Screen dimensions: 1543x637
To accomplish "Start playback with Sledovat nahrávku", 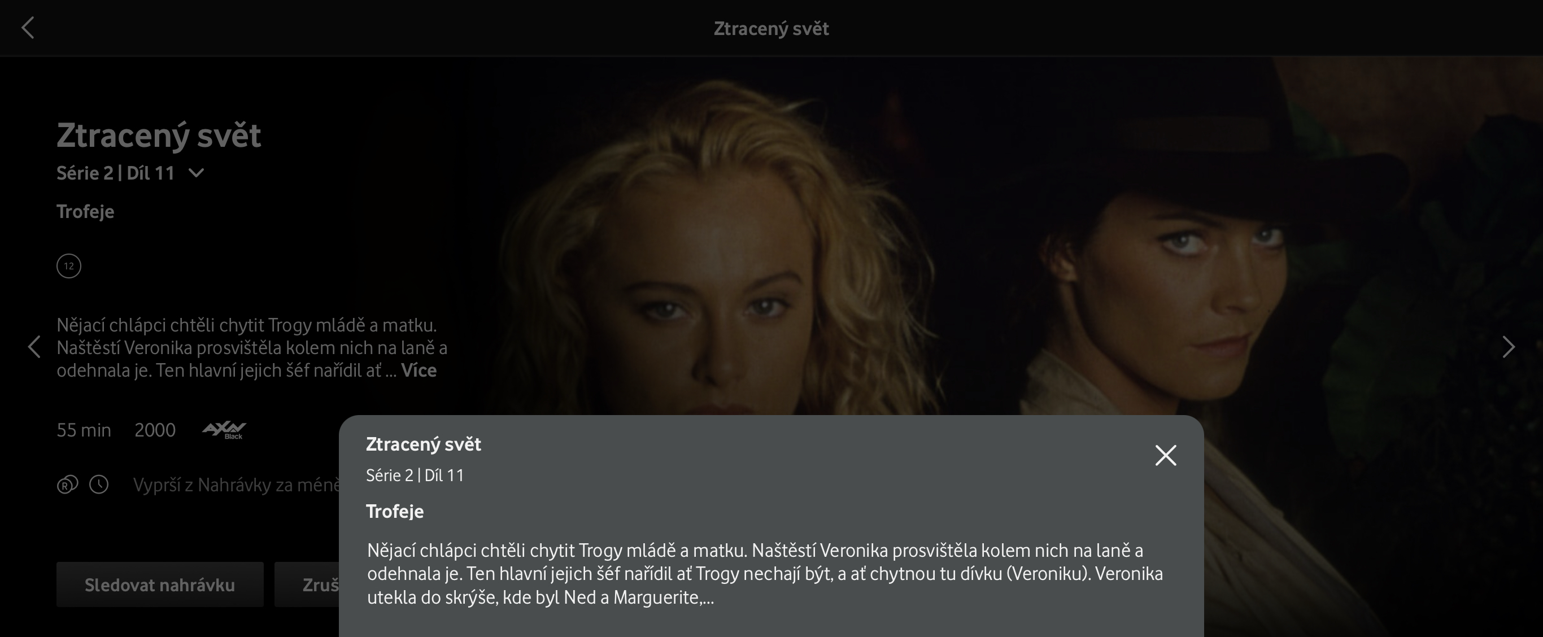I will pyautogui.click(x=160, y=584).
